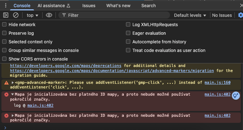
Task: Toggle Eager evaluation checkbox
Action: (x=128, y=33)
